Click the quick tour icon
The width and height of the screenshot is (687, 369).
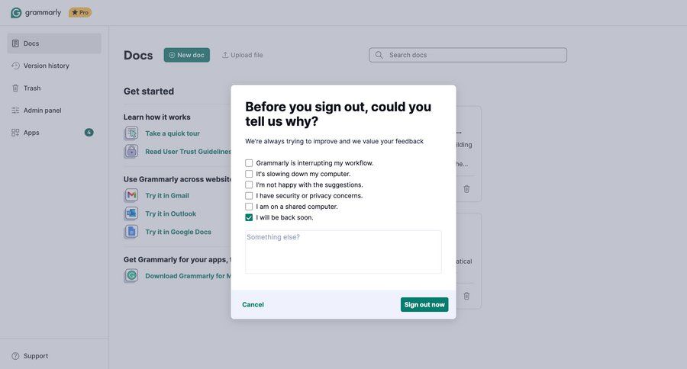(x=131, y=133)
